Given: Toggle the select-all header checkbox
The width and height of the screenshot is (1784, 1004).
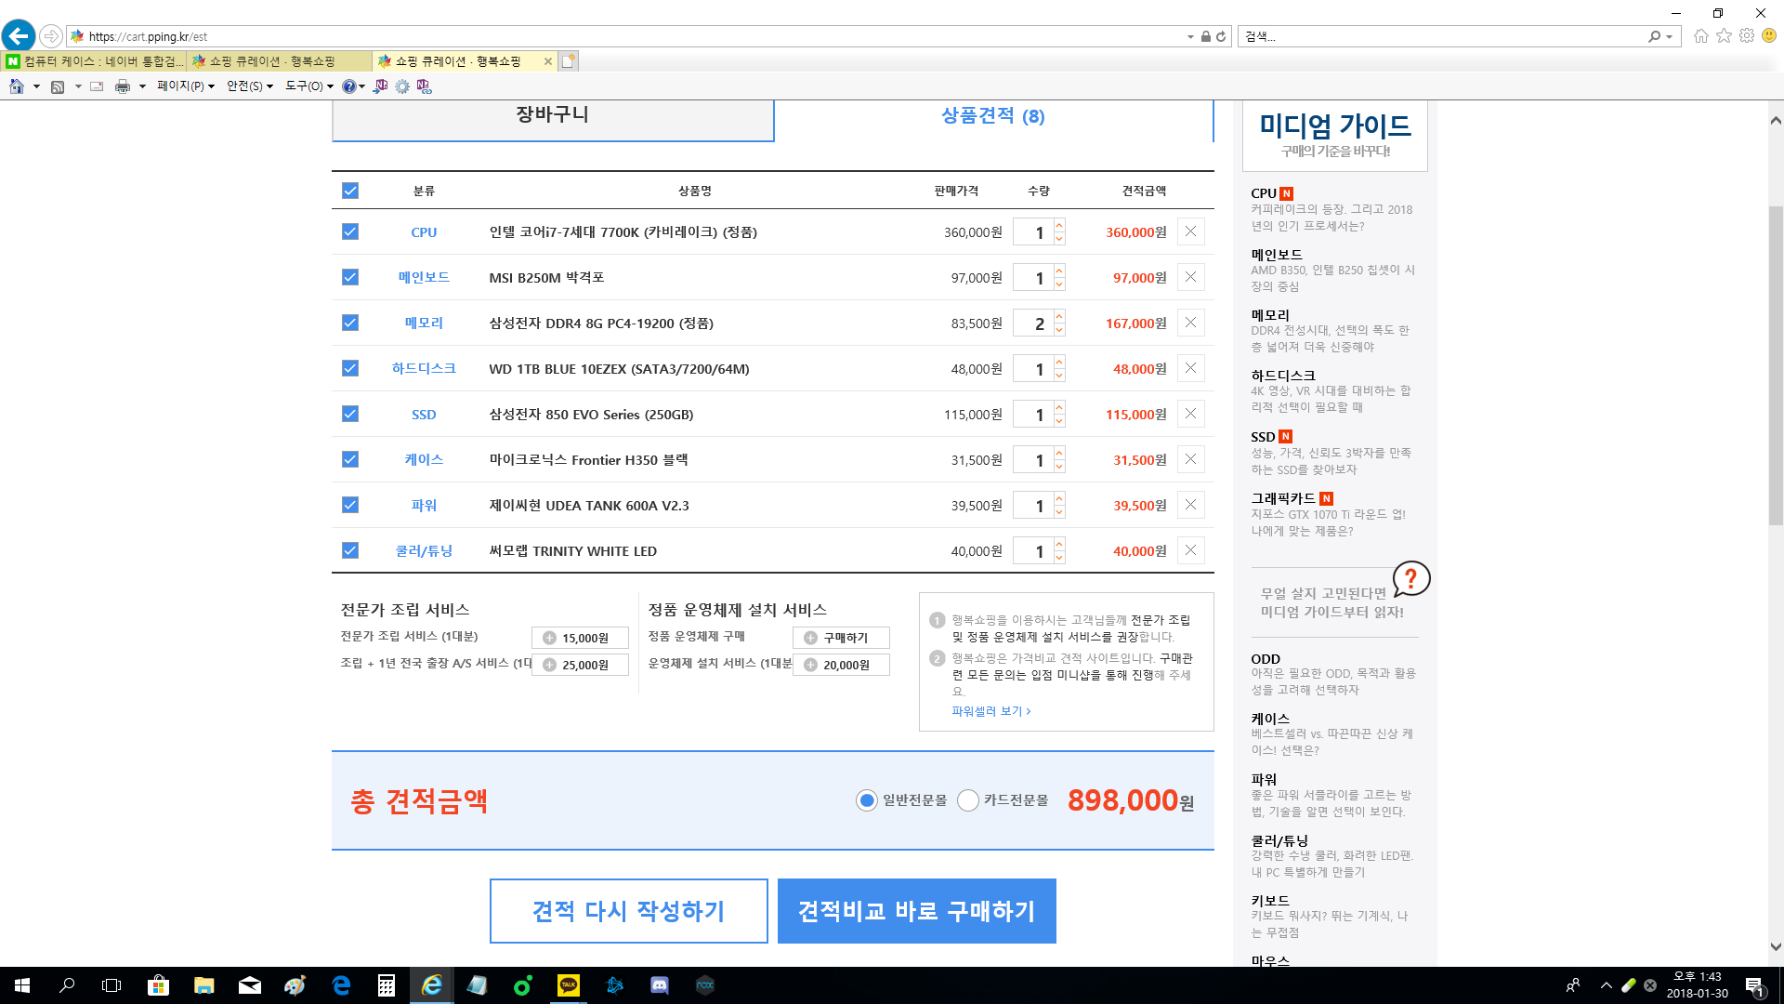Looking at the screenshot, I should pos(350,191).
